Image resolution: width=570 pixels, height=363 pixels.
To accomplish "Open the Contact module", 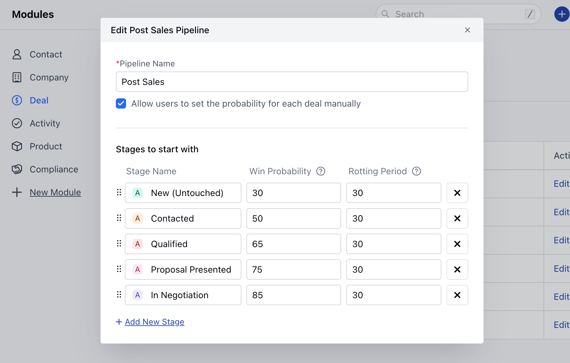I will tap(46, 55).
